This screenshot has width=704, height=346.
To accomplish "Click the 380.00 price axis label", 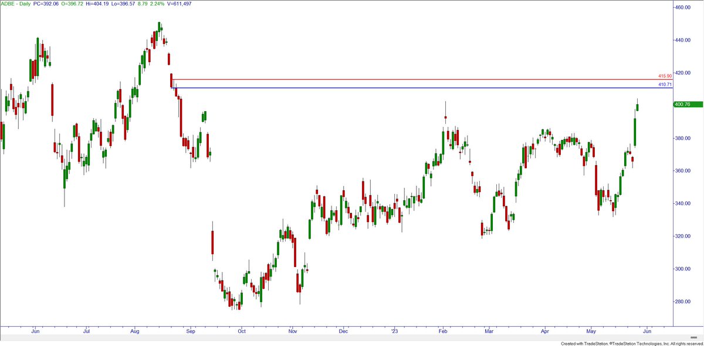I will coord(683,139).
